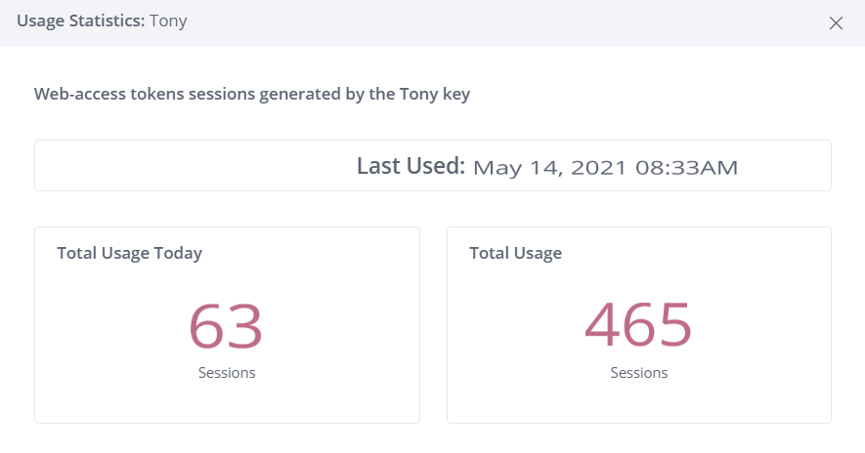Screen dimensions: 865x453
Task: Click the "Total Usage Today" heading
Action: click(129, 253)
